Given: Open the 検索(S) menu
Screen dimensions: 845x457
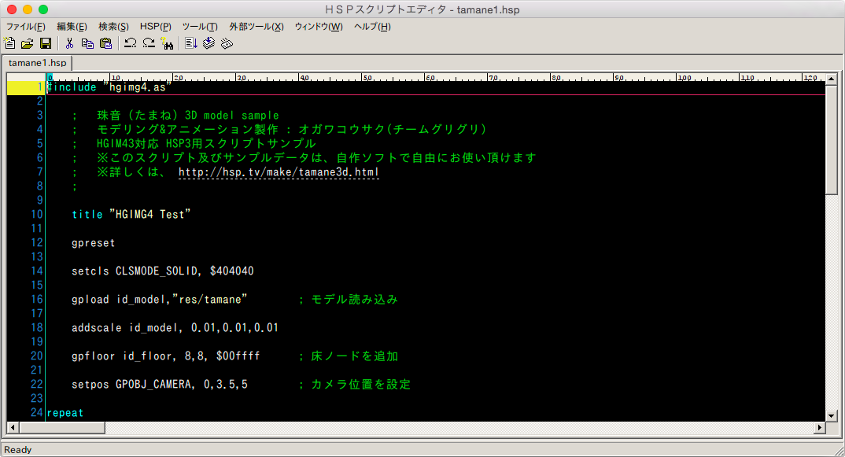Looking at the screenshot, I should click(x=114, y=27).
